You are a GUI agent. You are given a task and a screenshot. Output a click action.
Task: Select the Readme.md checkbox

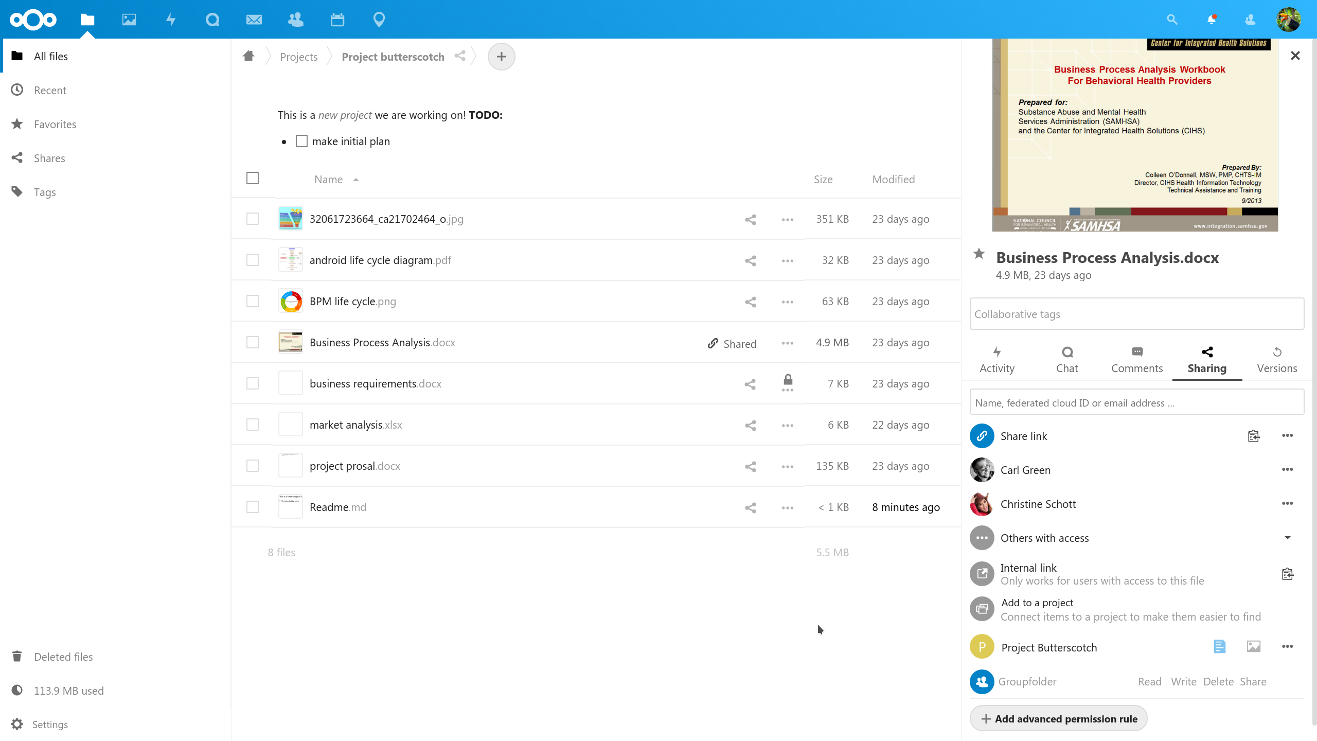253,507
